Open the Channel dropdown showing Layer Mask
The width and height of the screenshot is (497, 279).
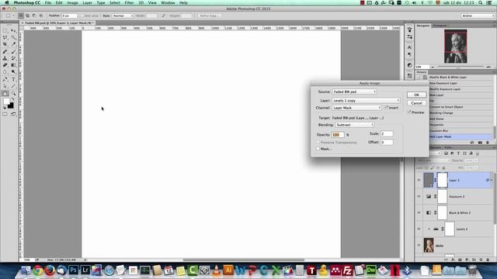[x=356, y=108]
